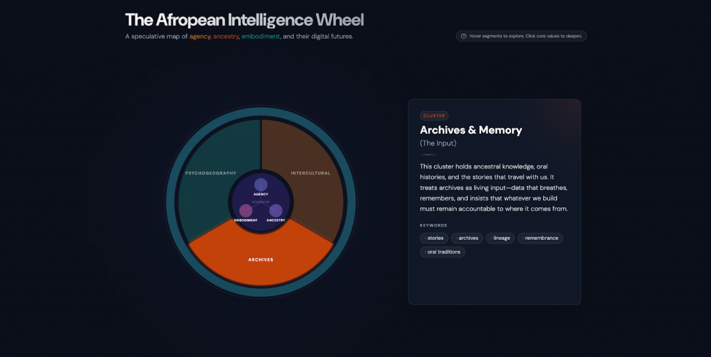Screen dimensions: 711x357
Task: Click The Afropean Intelligence Wheel title
Action: [244, 19]
